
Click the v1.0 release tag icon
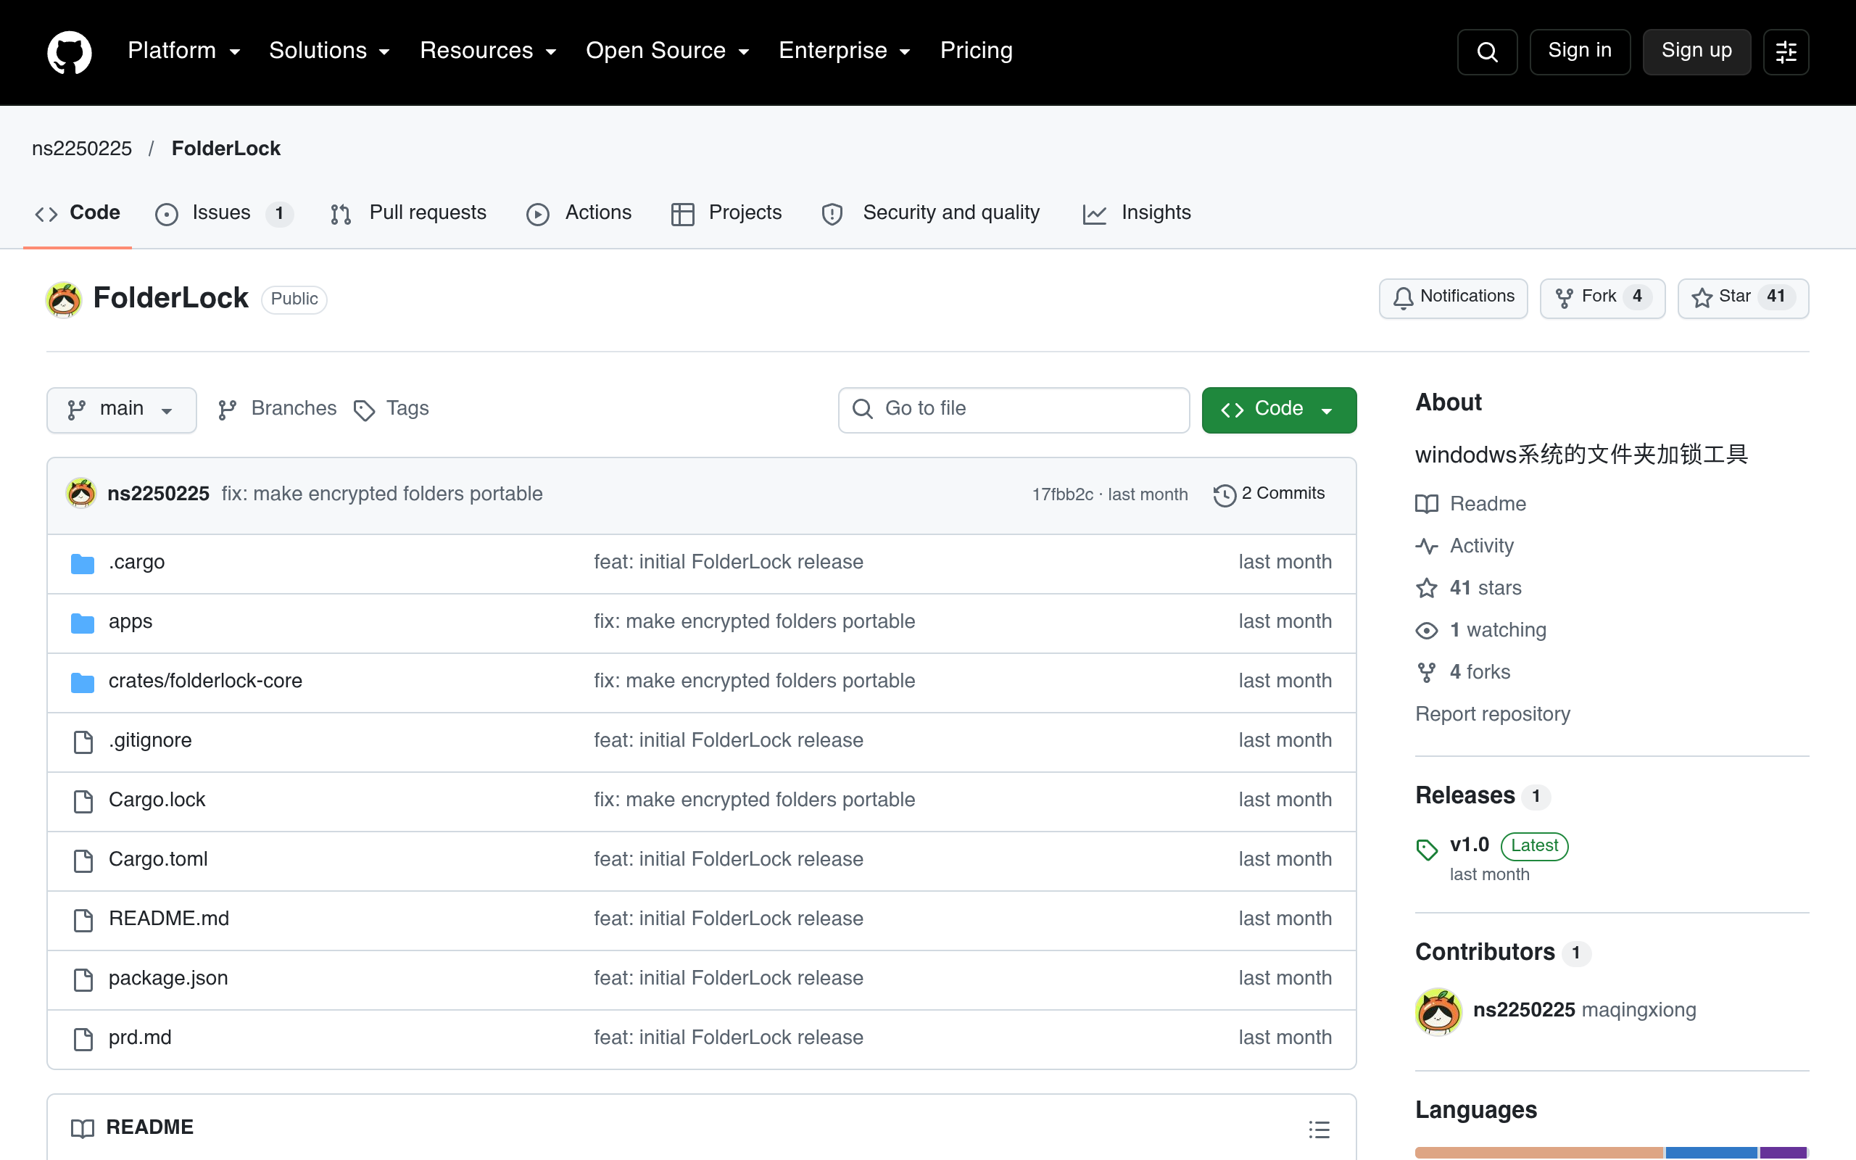tap(1427, 849)
